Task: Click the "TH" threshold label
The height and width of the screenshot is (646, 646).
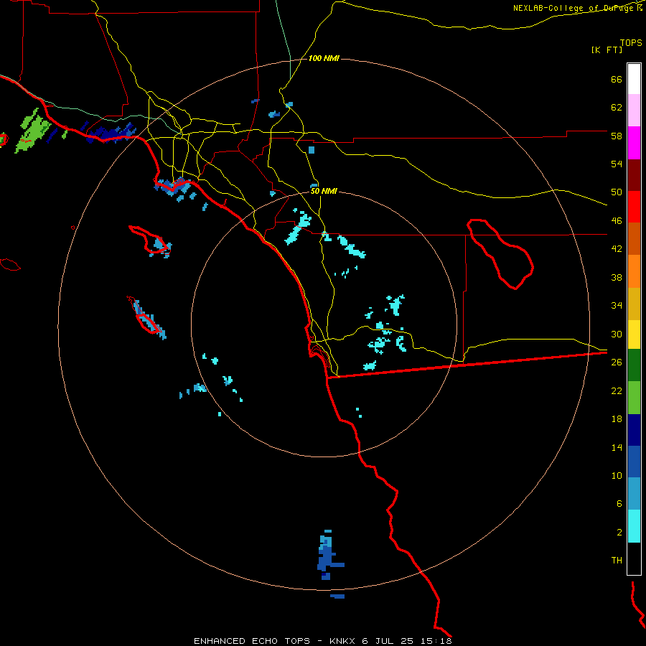Action: click(617, 561)
